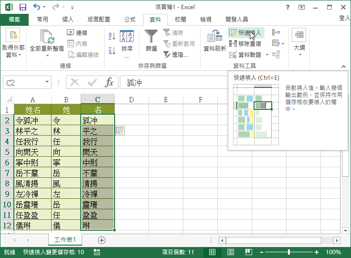Switch to the 常用 tab
The height and width of the screenshot is (258, 351).
(x=43, y=20)
